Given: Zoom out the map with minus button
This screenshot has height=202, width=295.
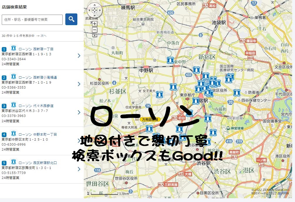Looking at the screenshot, I should point(94,30).
